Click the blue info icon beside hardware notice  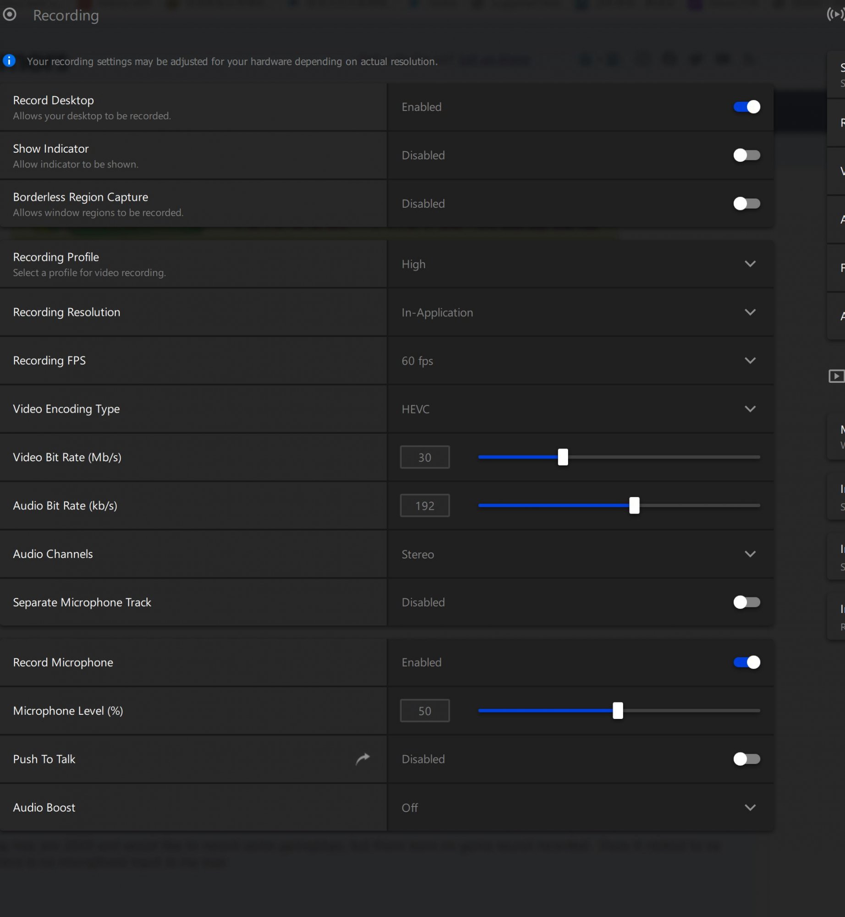coord(9,61)
